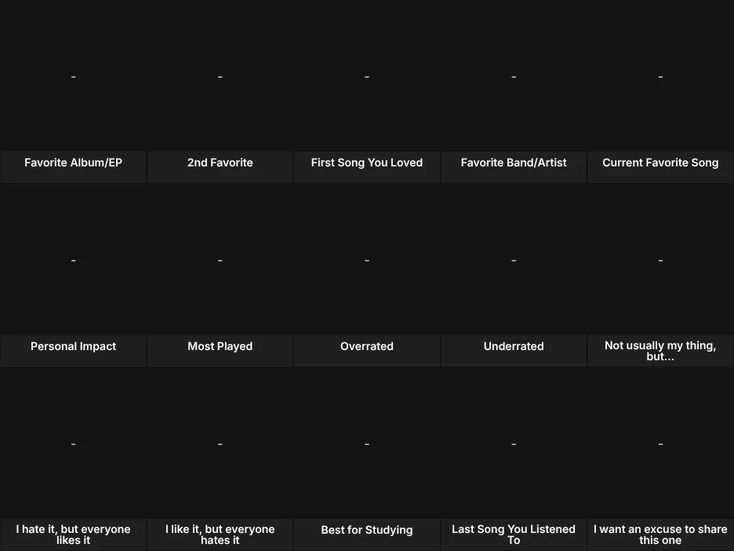Image resolution: width=734 pixels, height=551 pixels.
Task: Click the Favorite Album/EP label
Action: tap(73, 162)
